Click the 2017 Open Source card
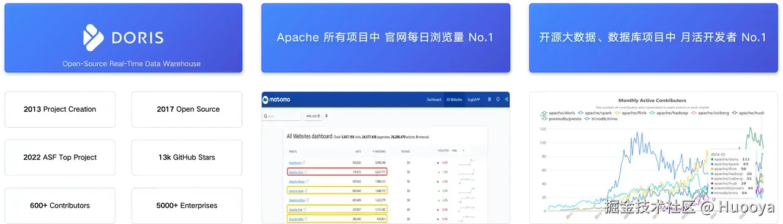Viewport: 783px width, 224px height. click(187, 109)
